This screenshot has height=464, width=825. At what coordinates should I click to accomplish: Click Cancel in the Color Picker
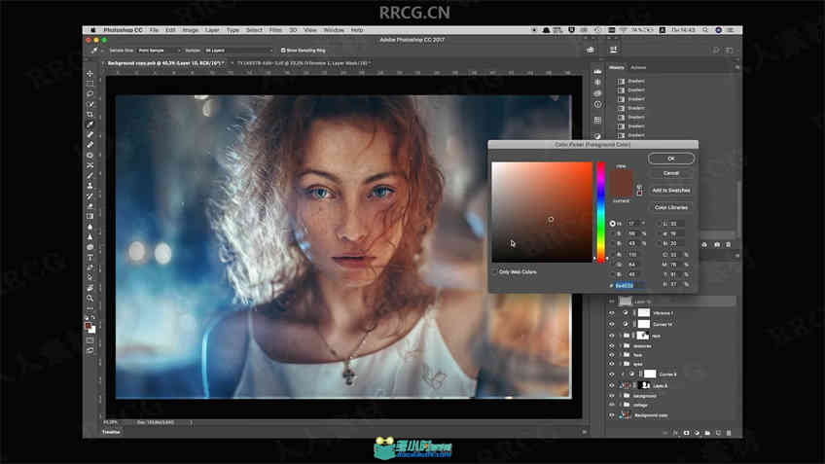click(x=671, y=173)
